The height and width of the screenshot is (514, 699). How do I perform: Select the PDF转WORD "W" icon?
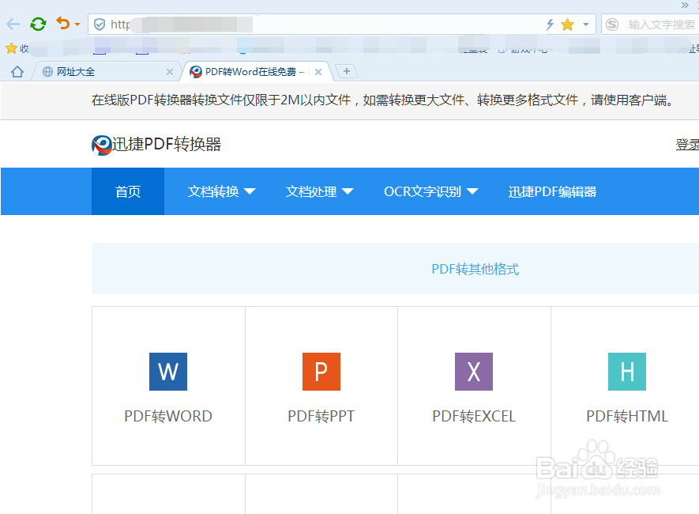167,372
